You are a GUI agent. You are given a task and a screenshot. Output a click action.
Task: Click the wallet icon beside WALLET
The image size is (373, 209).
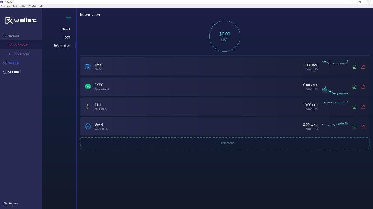click(x=4, y=36)
